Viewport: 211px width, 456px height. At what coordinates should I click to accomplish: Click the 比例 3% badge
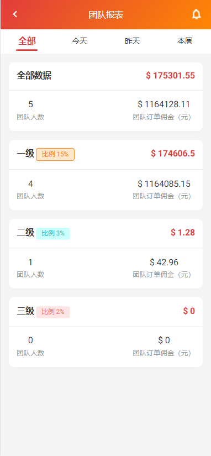click(x=53, y=233)
